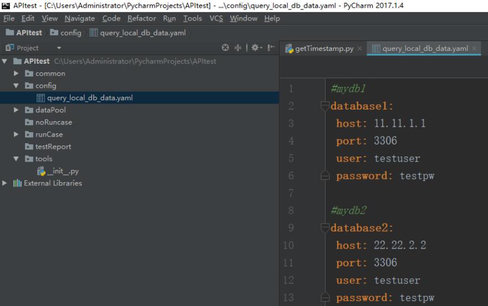Open the File menu

[9, 18]
